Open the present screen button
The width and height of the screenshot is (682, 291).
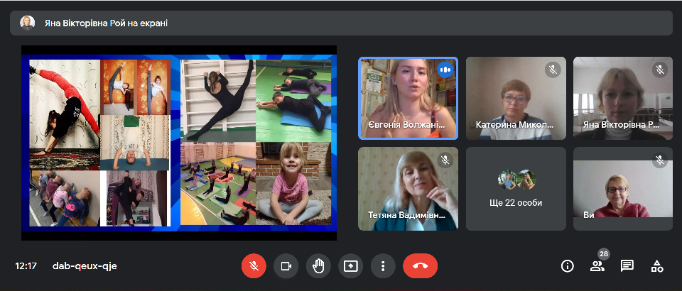click(x=350, y=266)
